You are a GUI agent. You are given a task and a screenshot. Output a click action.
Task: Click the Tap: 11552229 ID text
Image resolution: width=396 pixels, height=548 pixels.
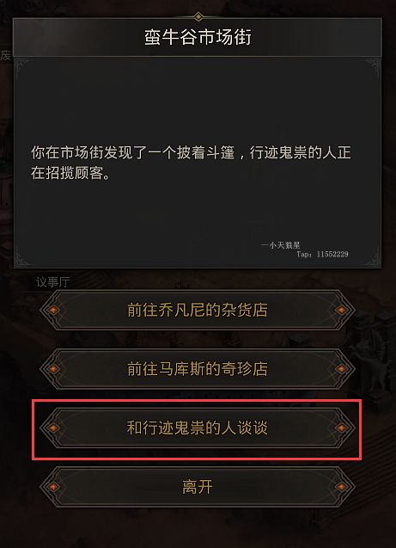coord(322,254)
